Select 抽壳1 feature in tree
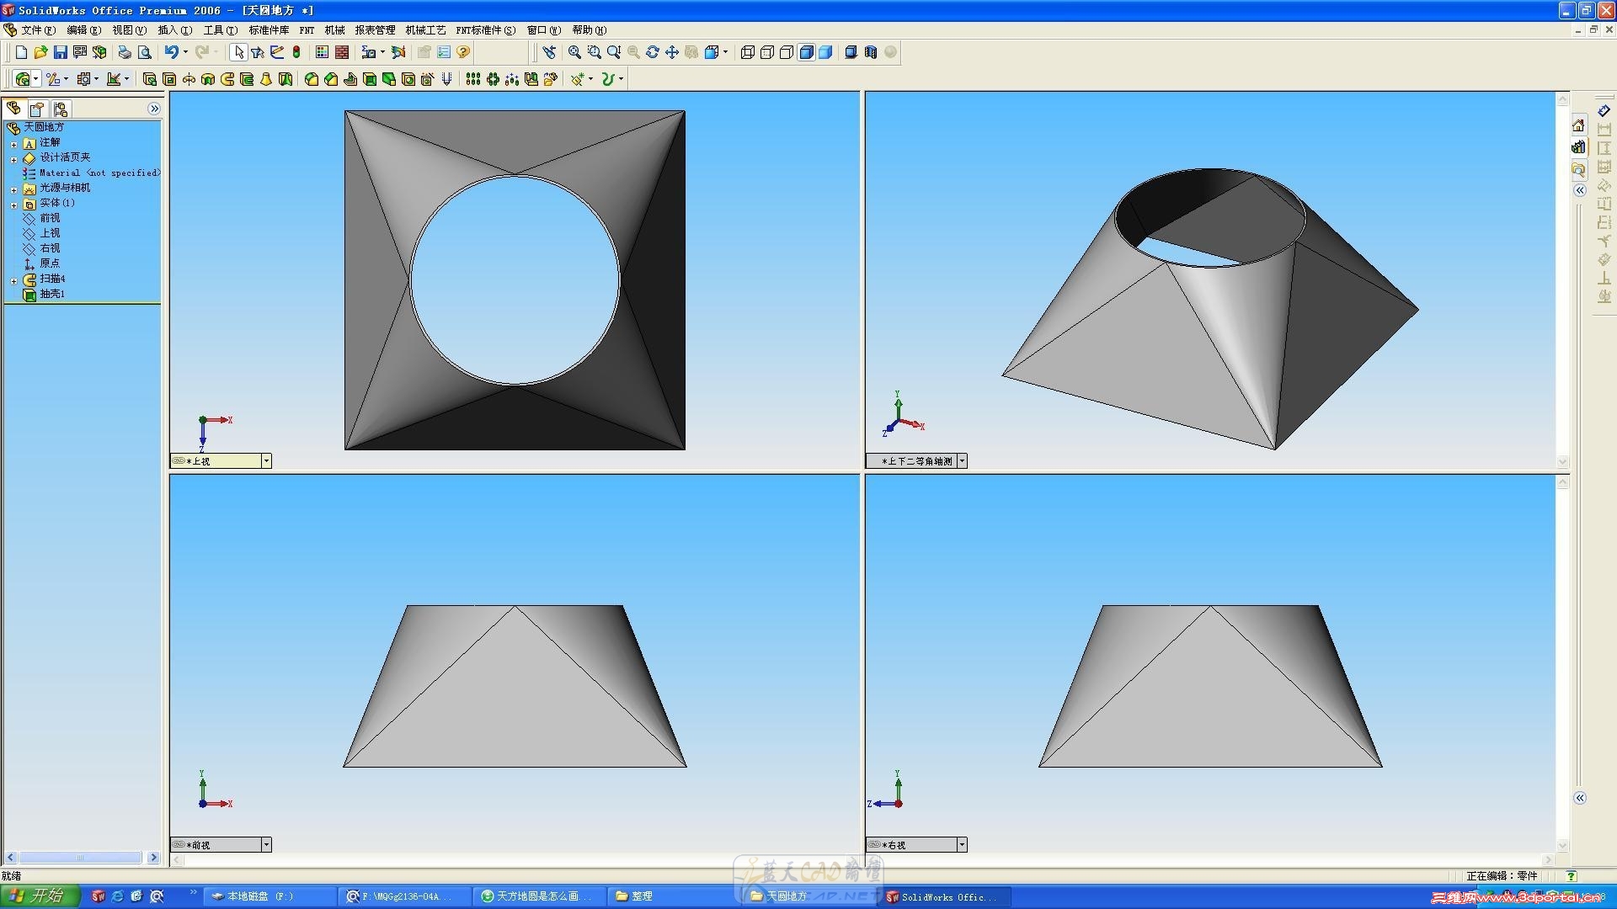The height and width of the screenshot is (909, 1617). point(51,294)
